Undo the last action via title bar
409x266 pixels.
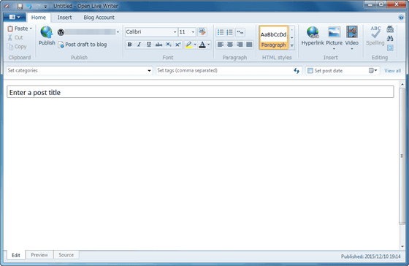(x=29, y=6)
